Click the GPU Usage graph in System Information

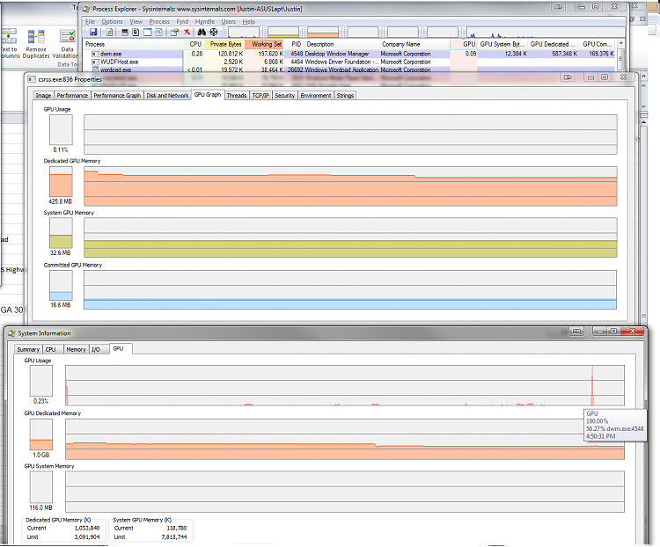[345, 385]
